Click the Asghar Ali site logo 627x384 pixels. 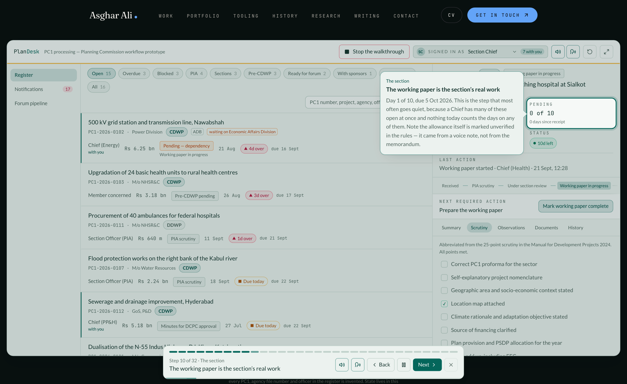tap(113, 15)
